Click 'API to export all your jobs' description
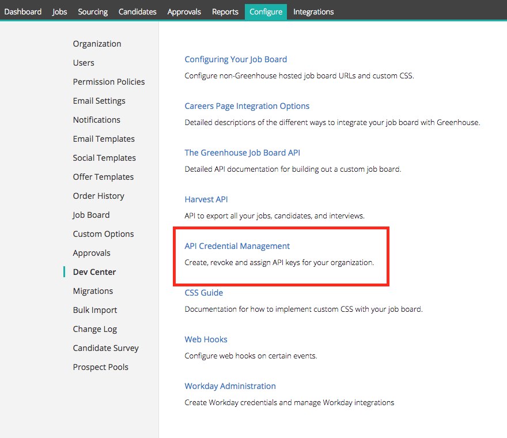The image size is (507, 438). click(274, 216)
